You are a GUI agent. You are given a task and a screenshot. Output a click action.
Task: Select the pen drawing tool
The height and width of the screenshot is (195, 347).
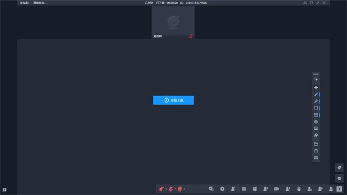click(x=316, y=95)
